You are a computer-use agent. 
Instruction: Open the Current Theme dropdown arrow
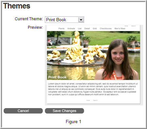[81, 20]
